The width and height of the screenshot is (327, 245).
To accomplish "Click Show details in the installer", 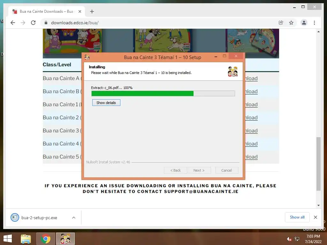I will [x=106, y=103].
